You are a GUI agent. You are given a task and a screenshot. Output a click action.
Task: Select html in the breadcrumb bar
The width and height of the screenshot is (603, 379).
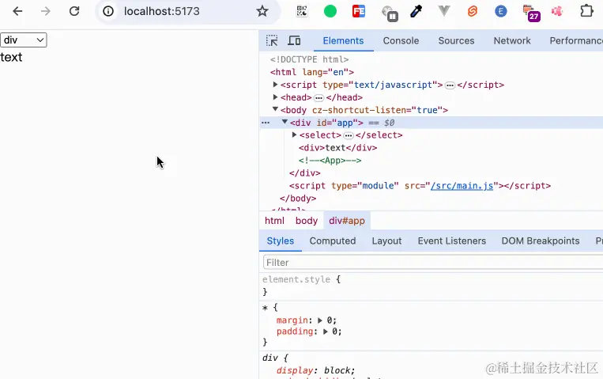click(x=274, y=221)
